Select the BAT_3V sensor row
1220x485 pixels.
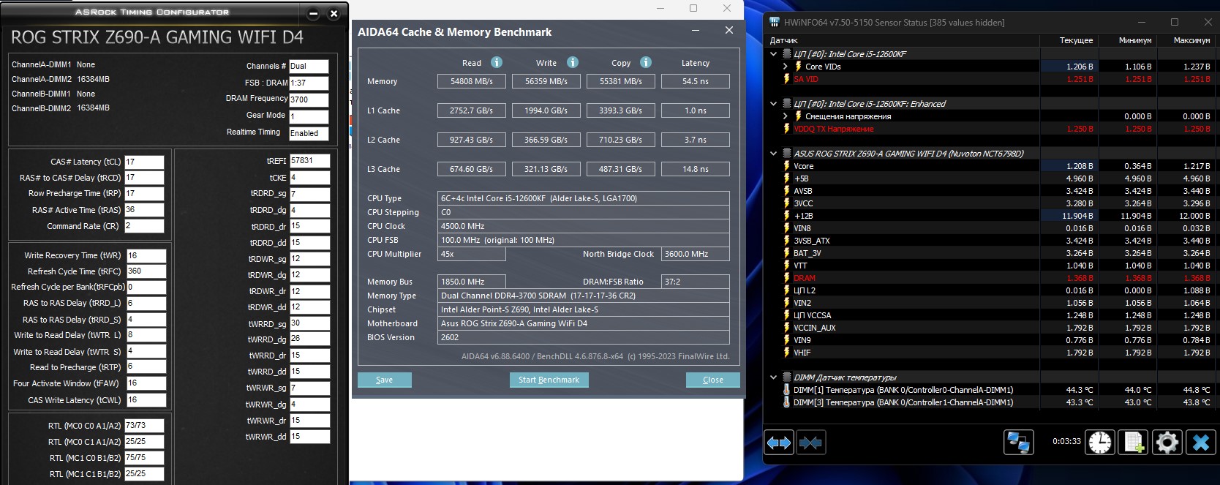click(993, 253)
